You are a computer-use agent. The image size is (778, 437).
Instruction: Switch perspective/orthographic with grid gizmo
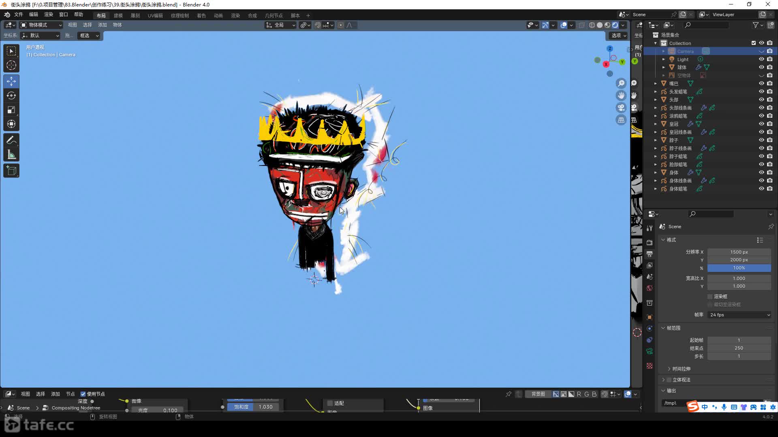pos(621,120)
